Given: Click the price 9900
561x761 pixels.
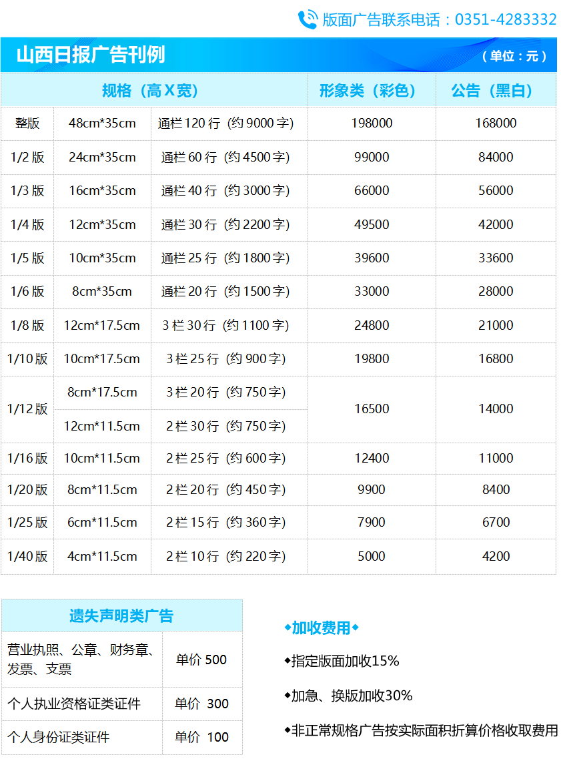Looking at the screenshot, I should click(x=372, y=490).
